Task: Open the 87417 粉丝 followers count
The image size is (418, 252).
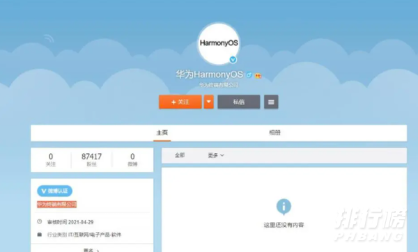Action: pyautogui.click(x=91, y=160)
